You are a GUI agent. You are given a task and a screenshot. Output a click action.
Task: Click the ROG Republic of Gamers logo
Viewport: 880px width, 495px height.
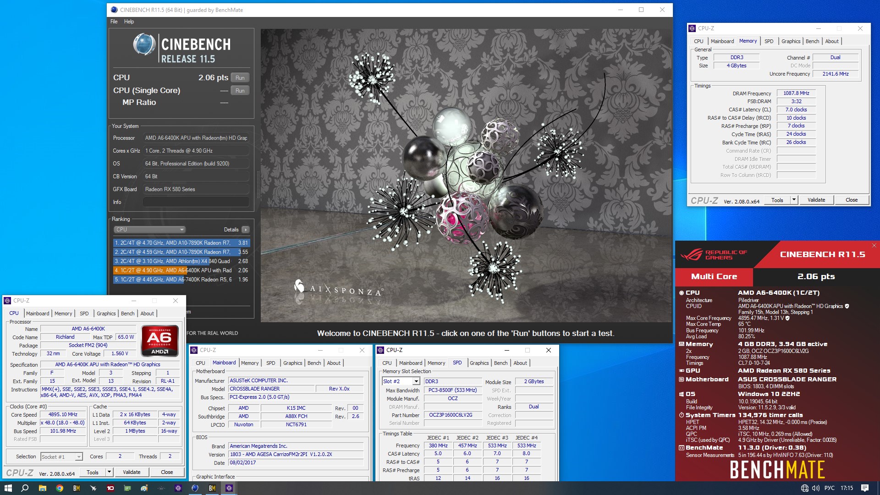pos(714,255)
